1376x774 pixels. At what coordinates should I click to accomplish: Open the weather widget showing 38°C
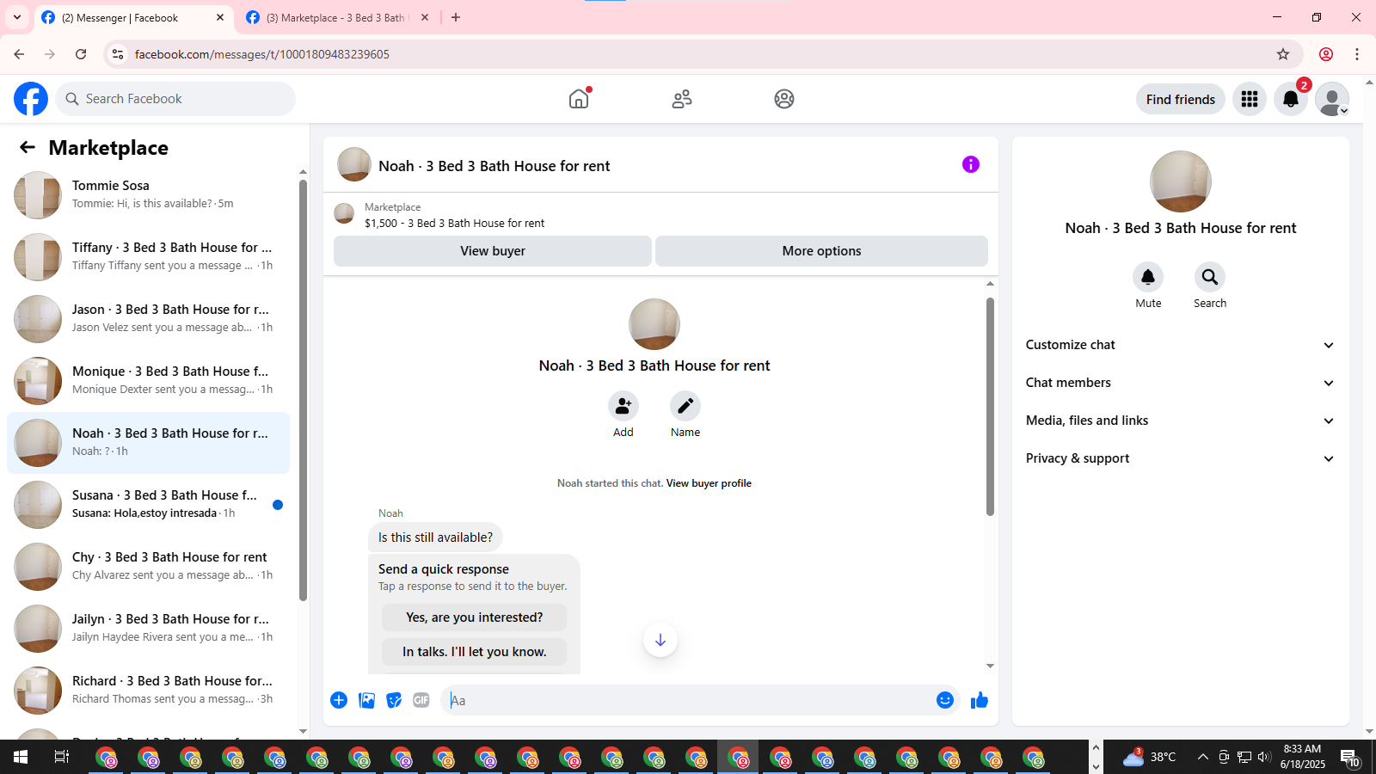1149,757
